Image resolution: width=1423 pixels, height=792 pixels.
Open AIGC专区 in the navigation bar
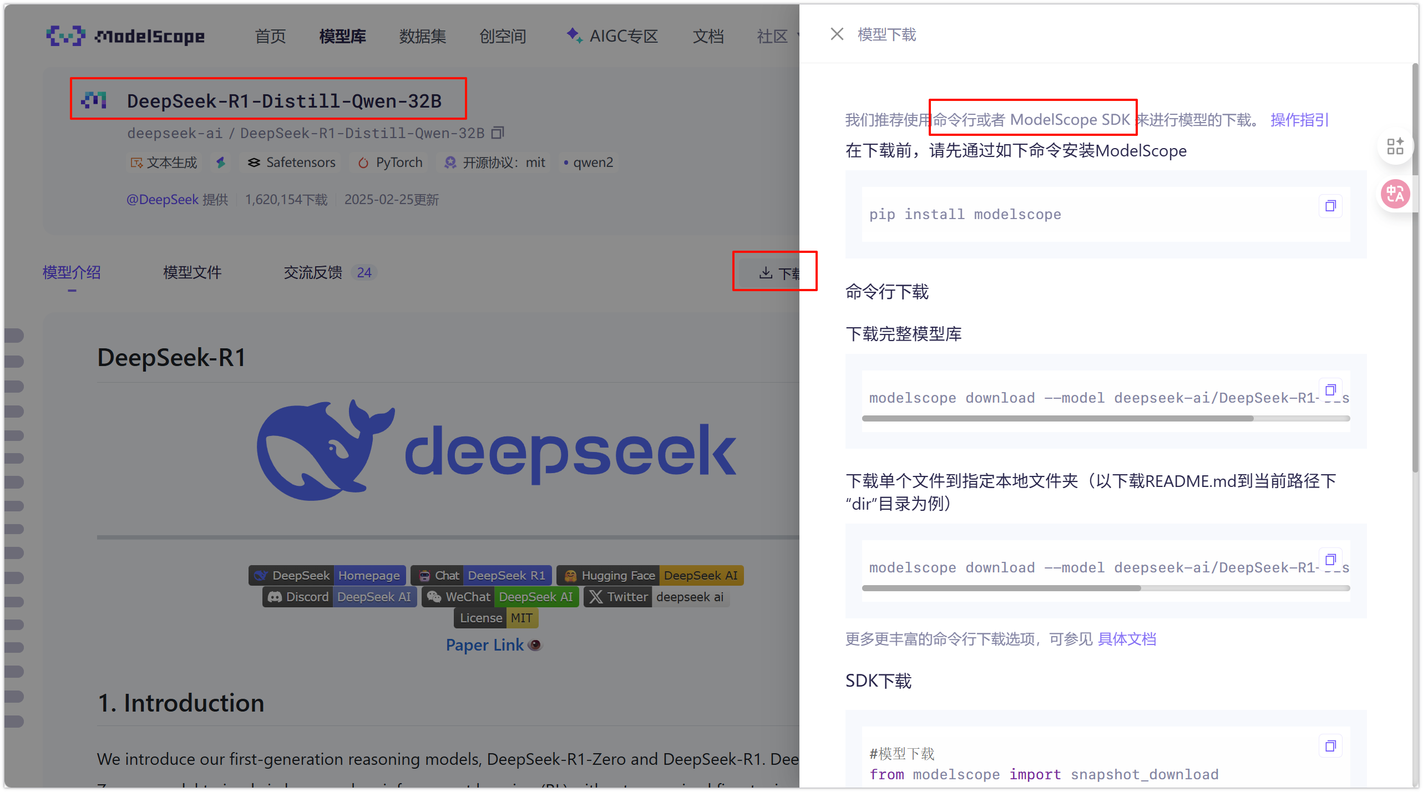coord(612,37)
